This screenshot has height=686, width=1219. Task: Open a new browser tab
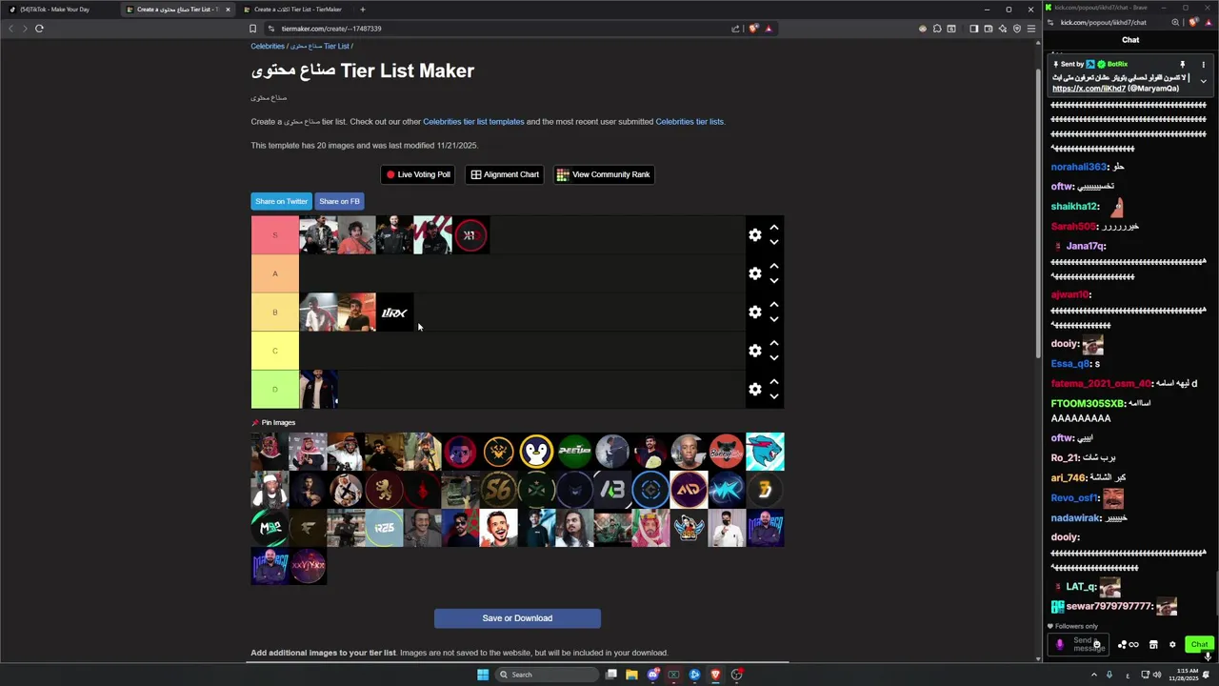pyautogui.click(x=362, y=10)
